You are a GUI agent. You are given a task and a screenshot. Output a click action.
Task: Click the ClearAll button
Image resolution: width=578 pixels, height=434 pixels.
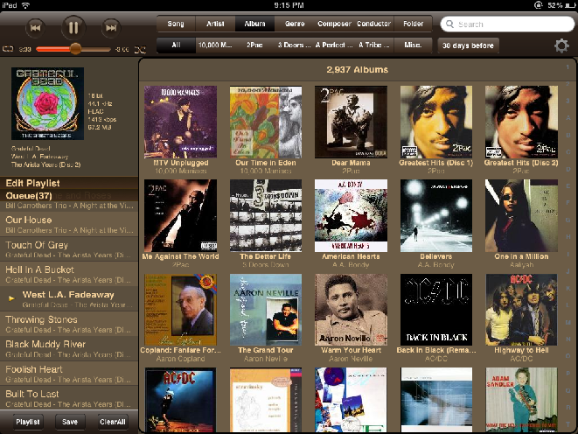pyautogui.click(x=113, y=422)
